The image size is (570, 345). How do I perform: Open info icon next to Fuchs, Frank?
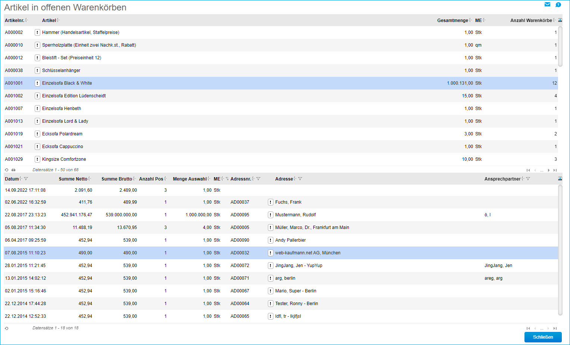pos(270,202)
